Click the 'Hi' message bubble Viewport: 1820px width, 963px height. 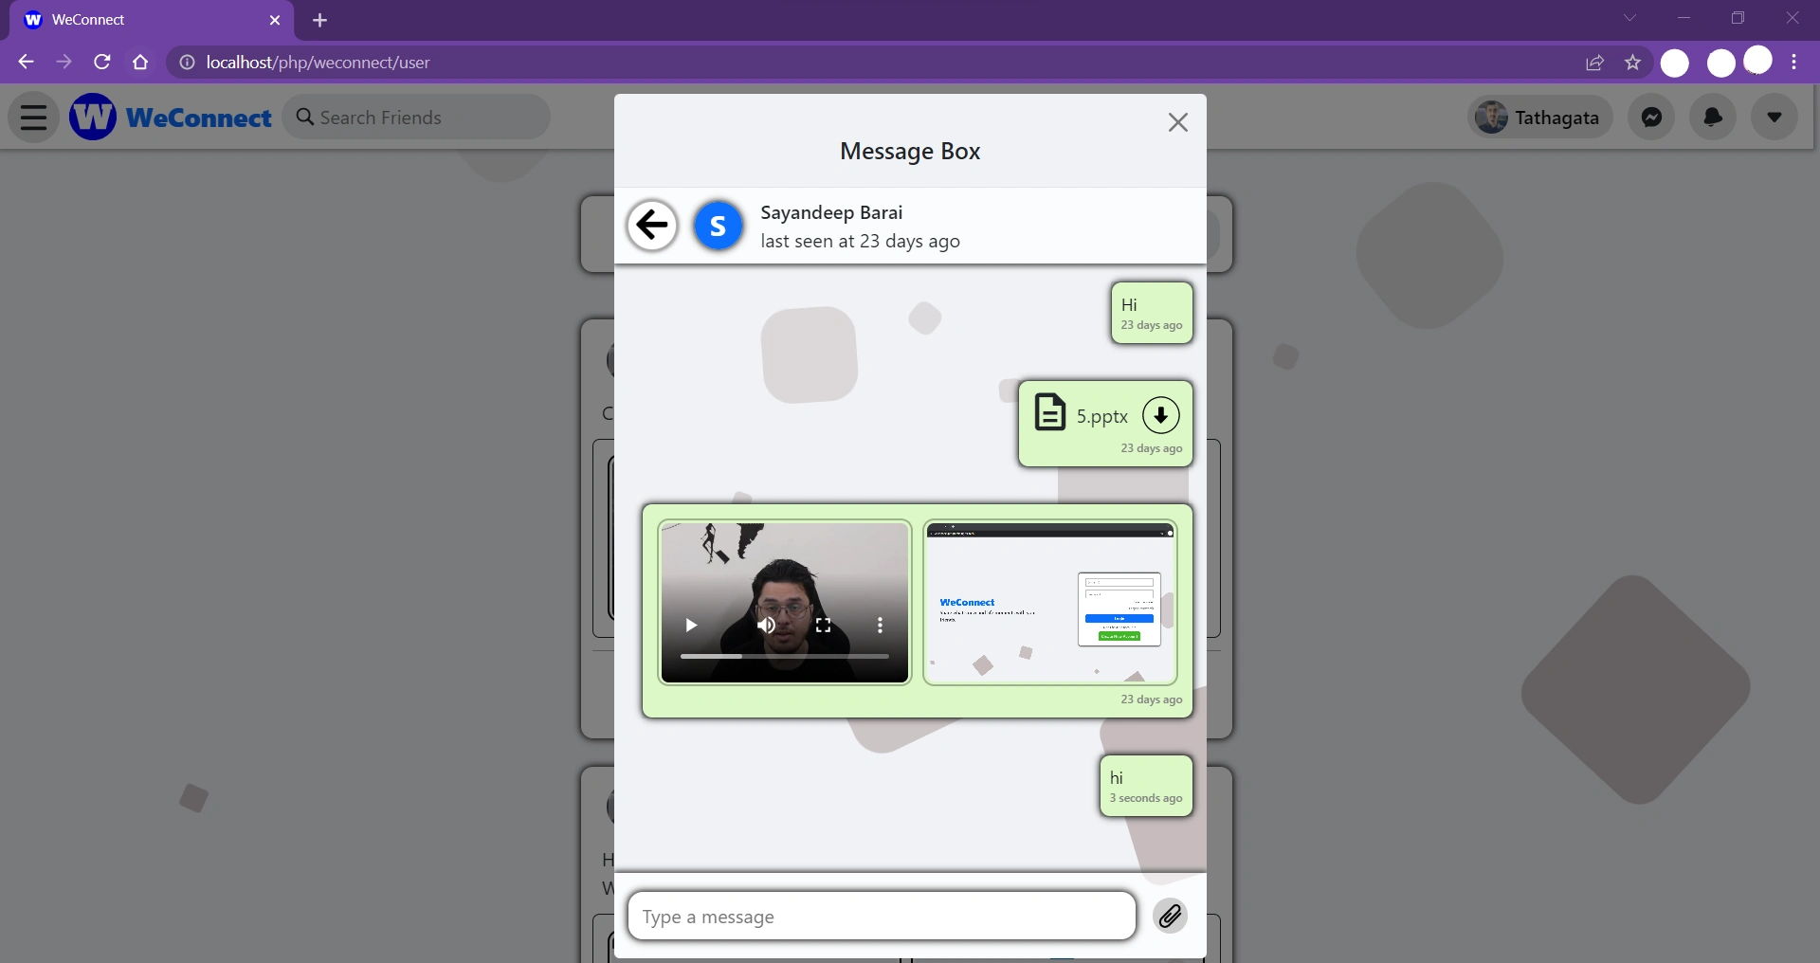1152,313
